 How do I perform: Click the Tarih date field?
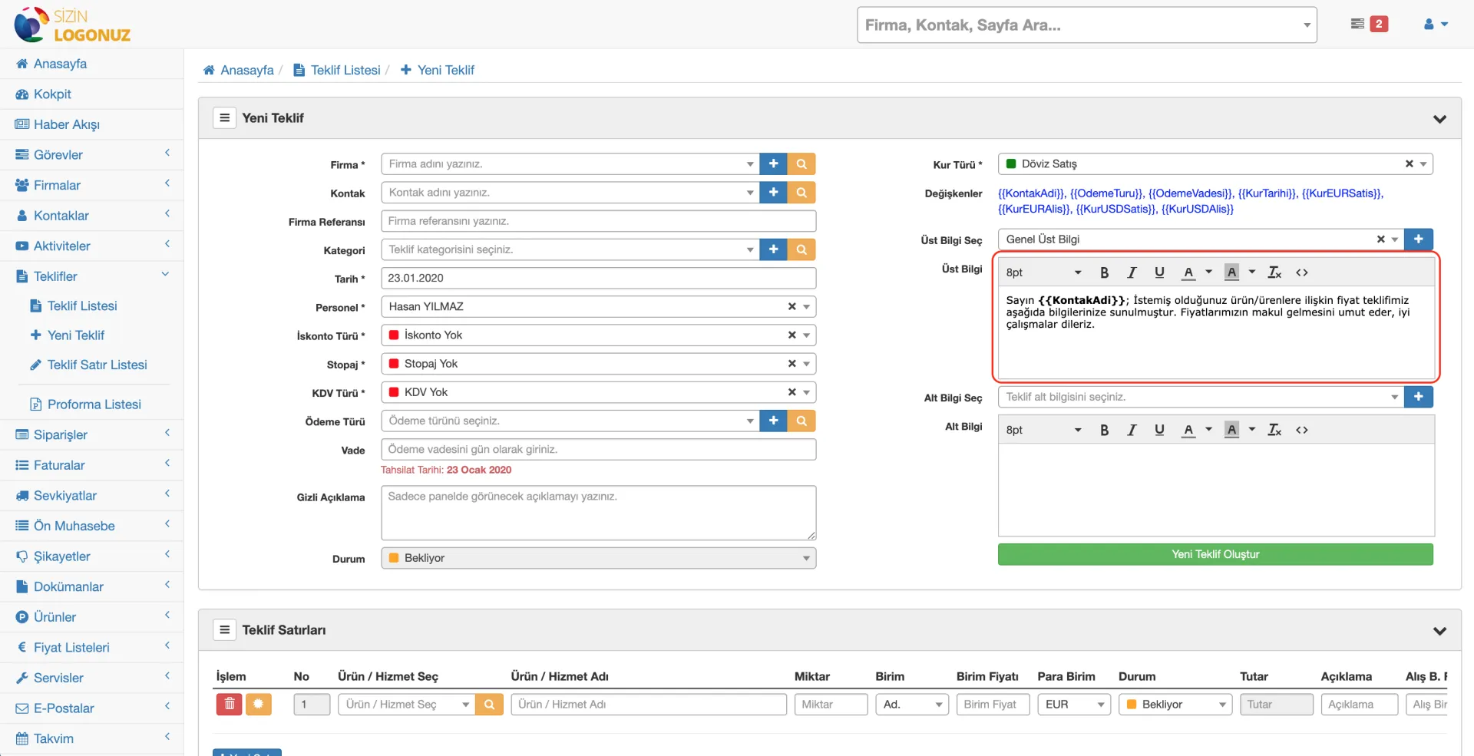598,278
